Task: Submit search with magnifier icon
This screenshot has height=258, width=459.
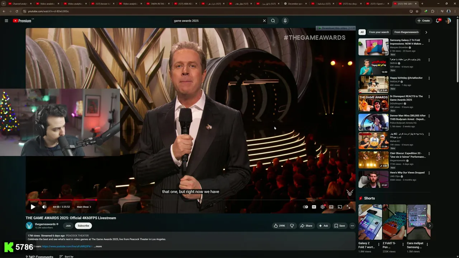Action: (273, 21)
